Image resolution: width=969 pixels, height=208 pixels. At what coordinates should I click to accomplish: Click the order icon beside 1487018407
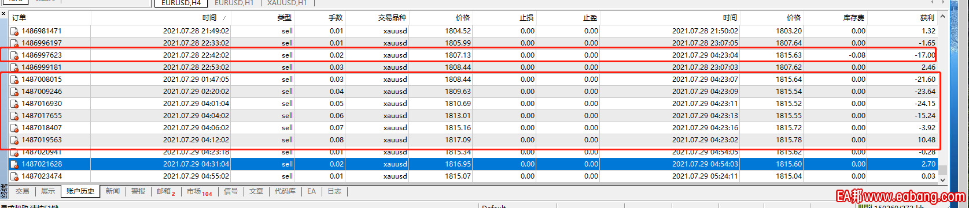coord(14,128)
